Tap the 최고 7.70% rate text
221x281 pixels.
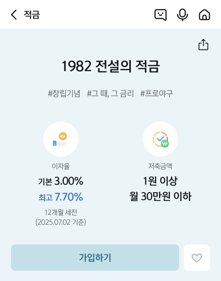61,197
